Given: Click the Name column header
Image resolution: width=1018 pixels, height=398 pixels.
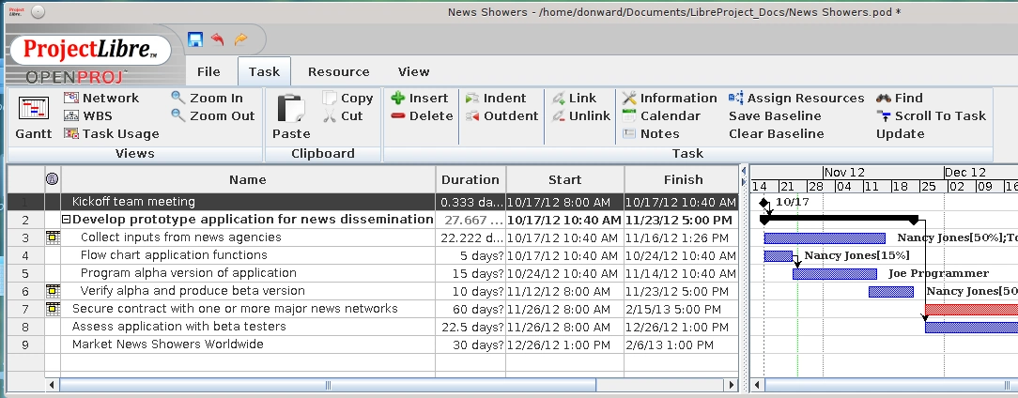Looking at the screenshot, I should pyautogui.click(x=248, y=180).
